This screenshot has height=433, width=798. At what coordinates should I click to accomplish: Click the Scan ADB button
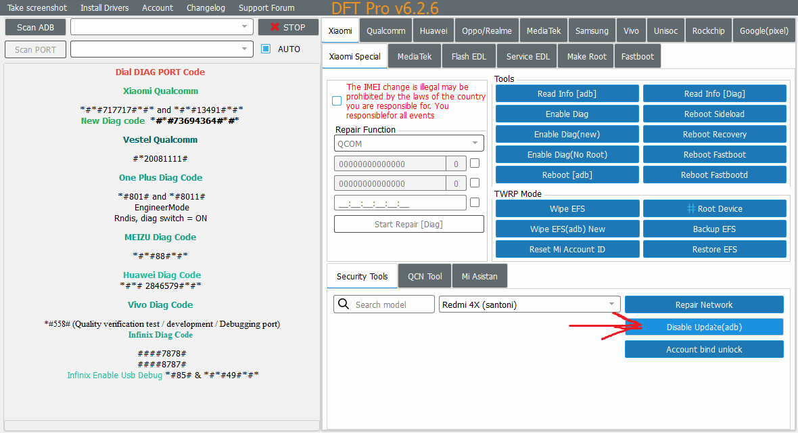[36, 27]
